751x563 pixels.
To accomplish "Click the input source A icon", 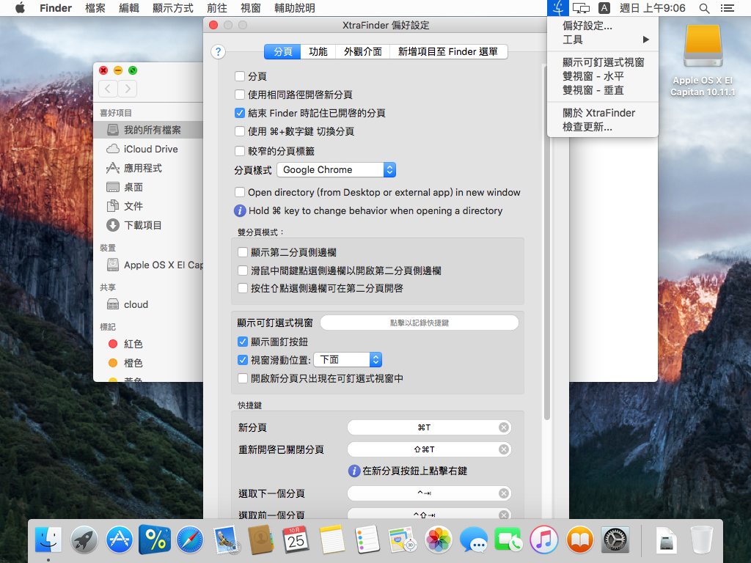I will coord(604,8).
